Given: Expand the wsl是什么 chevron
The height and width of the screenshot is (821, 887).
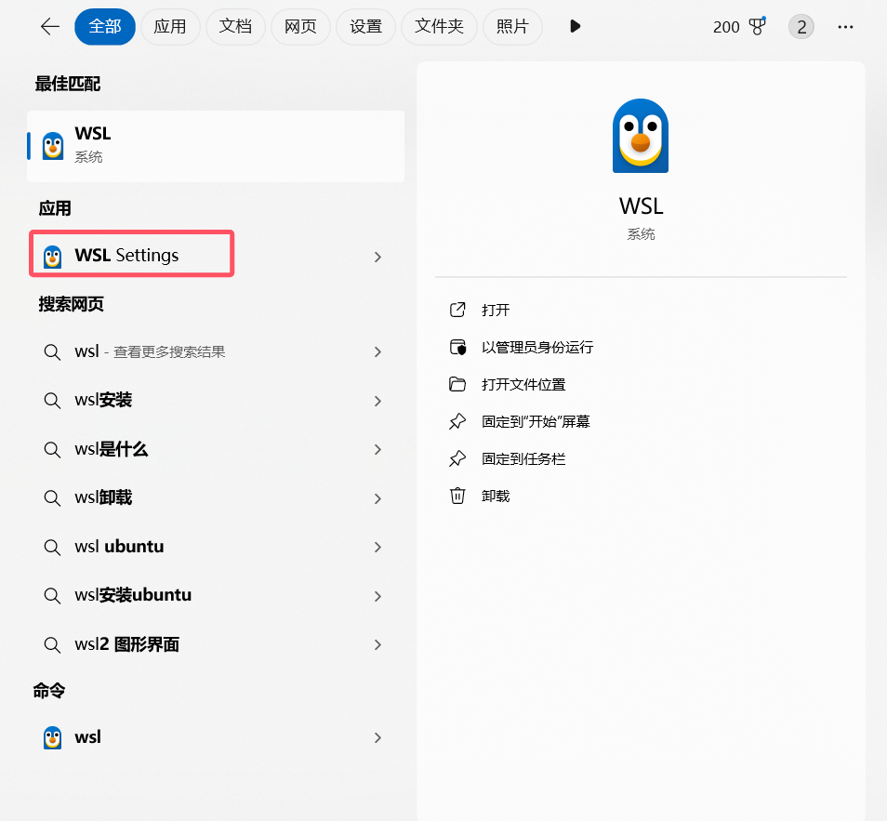Looking at the screenshot, I should point(377,450).
